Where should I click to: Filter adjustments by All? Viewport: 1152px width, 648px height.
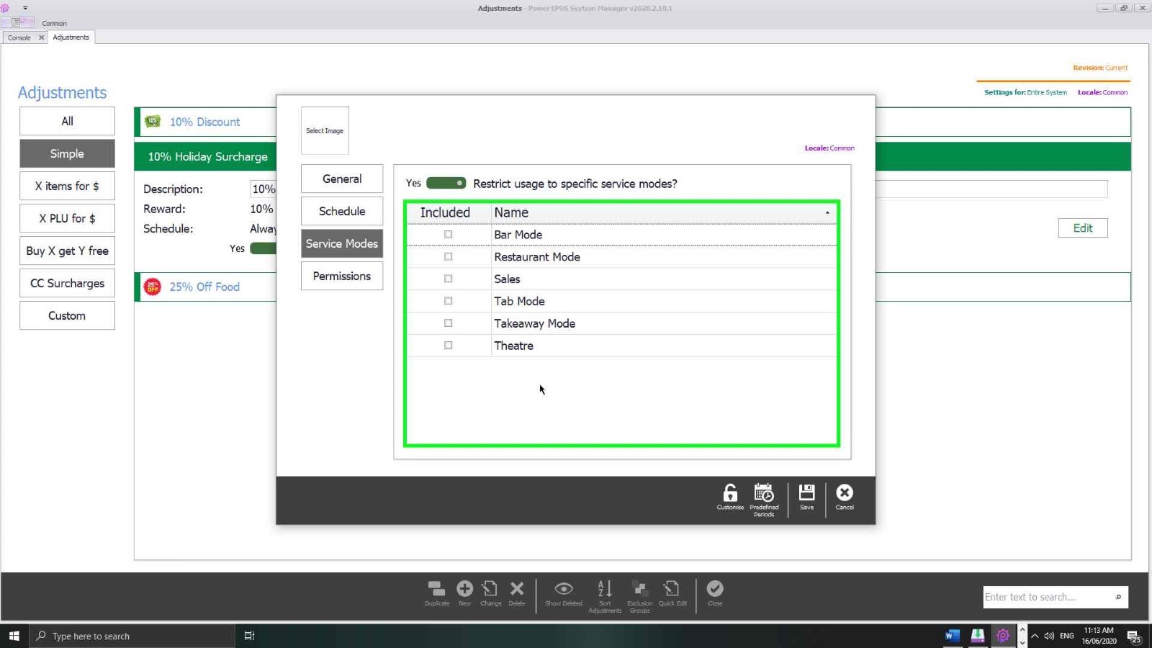pos(67,121)
